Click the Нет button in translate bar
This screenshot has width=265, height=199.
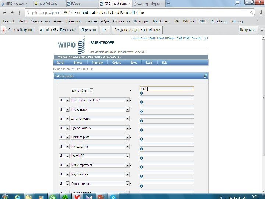(105, 30)
